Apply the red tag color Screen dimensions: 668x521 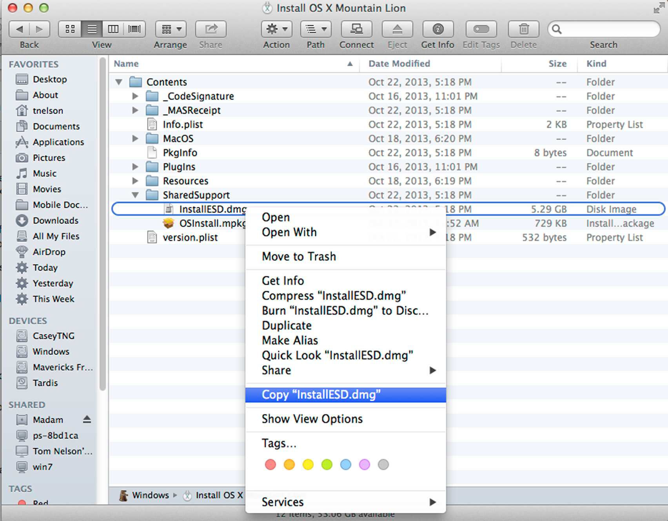[x=270, y=465]
